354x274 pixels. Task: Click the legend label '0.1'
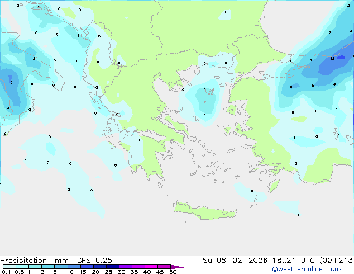[x=6, y=272]
